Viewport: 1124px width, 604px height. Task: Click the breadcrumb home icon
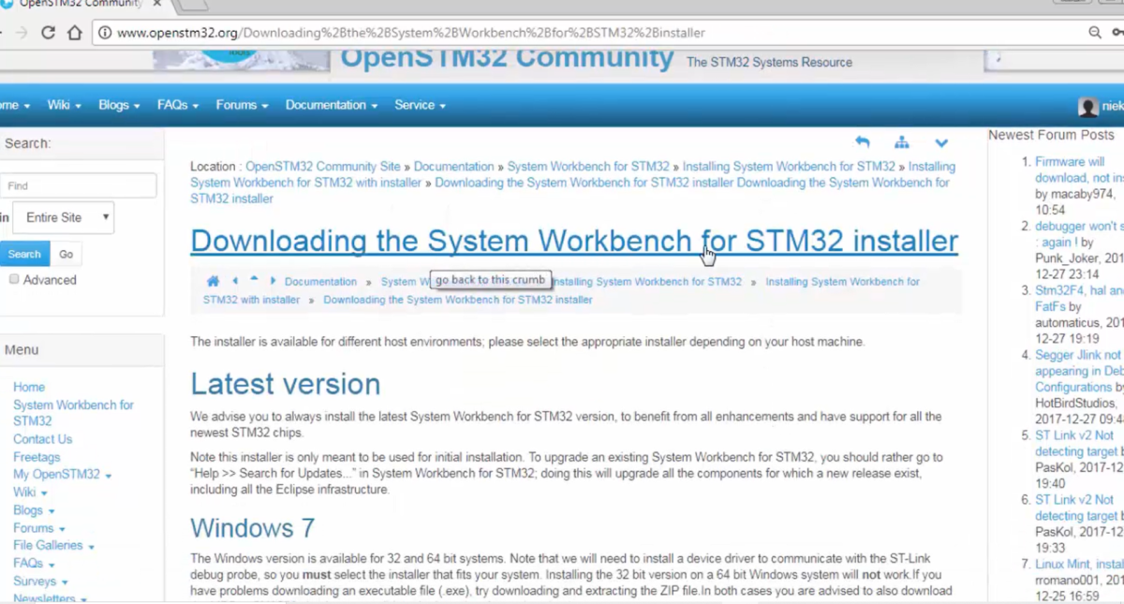coord(213,281)
